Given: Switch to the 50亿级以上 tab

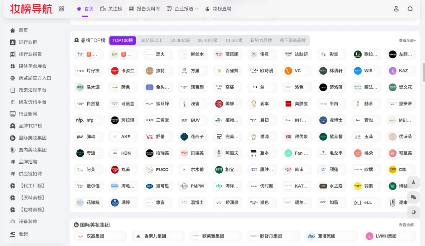Looking at the screenshot, I should (x=151, y=41).
